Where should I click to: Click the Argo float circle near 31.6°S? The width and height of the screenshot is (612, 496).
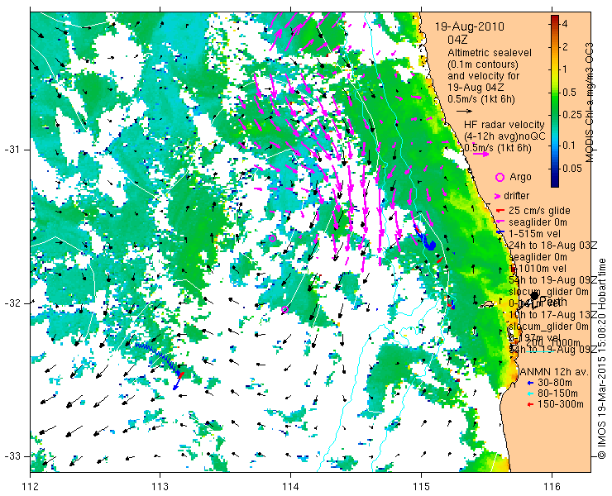click(x=273, y=238)
